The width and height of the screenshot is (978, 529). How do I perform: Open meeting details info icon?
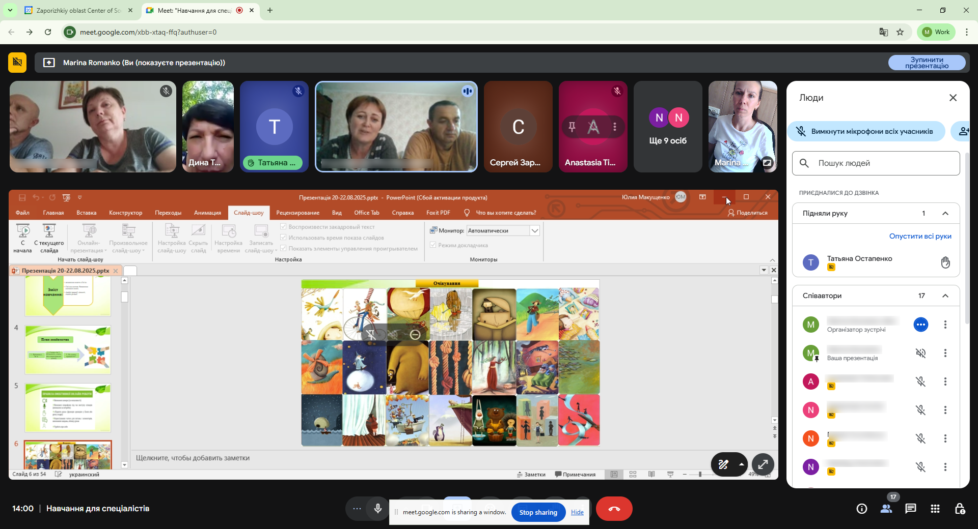pos(861,509)
